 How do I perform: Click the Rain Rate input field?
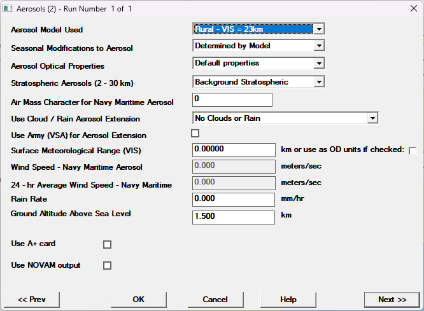point(234,200)
